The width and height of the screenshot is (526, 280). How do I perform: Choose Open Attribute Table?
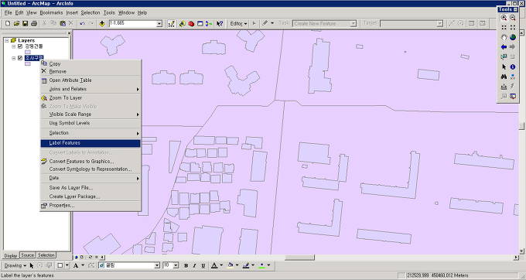(91, 80)
